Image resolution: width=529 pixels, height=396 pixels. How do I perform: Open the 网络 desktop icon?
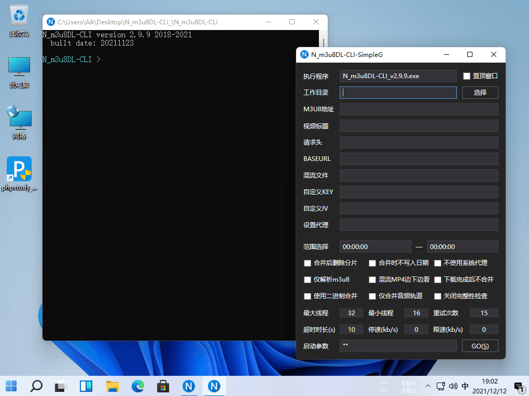click(x=19, y=123)
